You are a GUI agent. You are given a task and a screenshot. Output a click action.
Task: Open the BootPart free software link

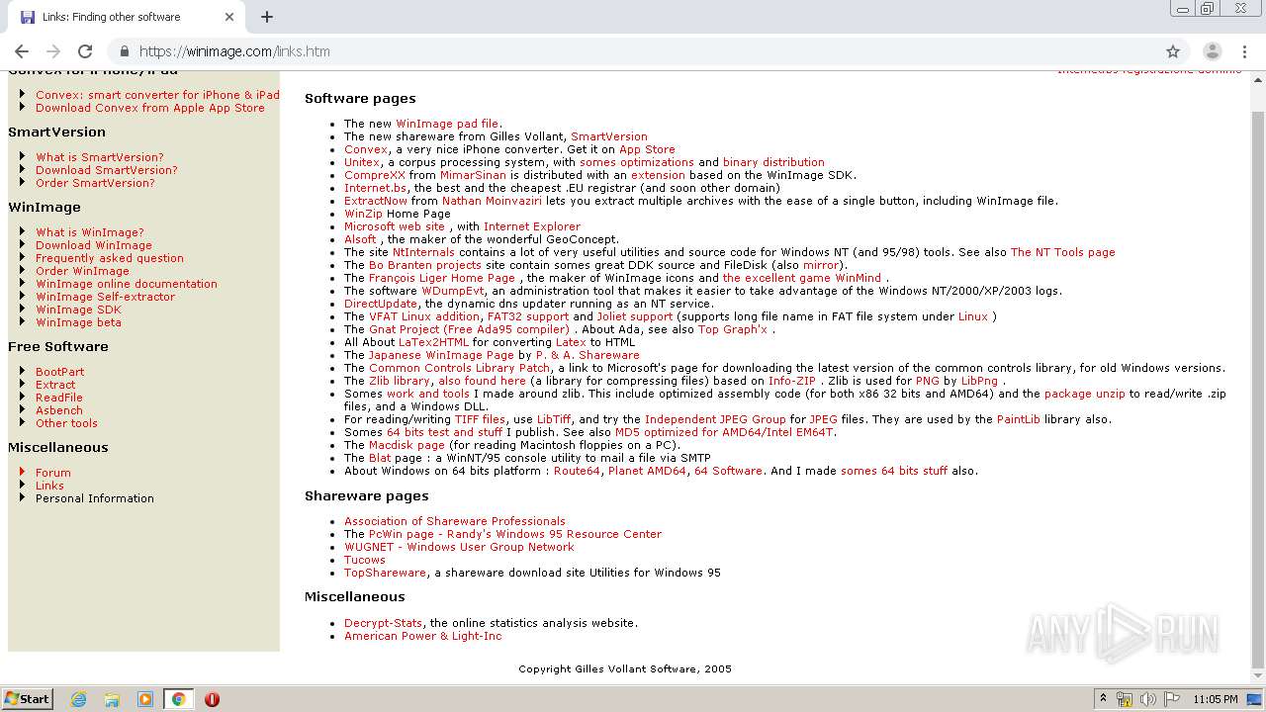(x=60, y=372)
